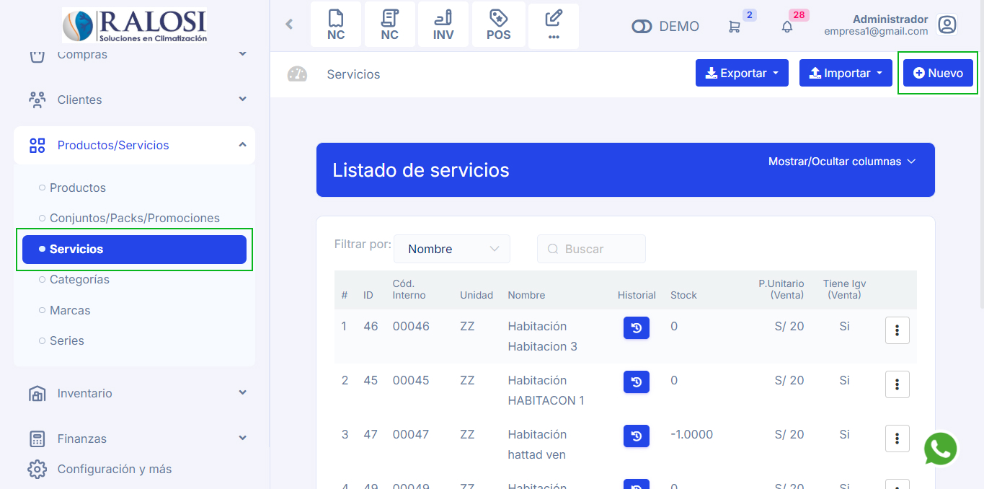
Task: Select Categorías in the sidebar
Action: 79,279
